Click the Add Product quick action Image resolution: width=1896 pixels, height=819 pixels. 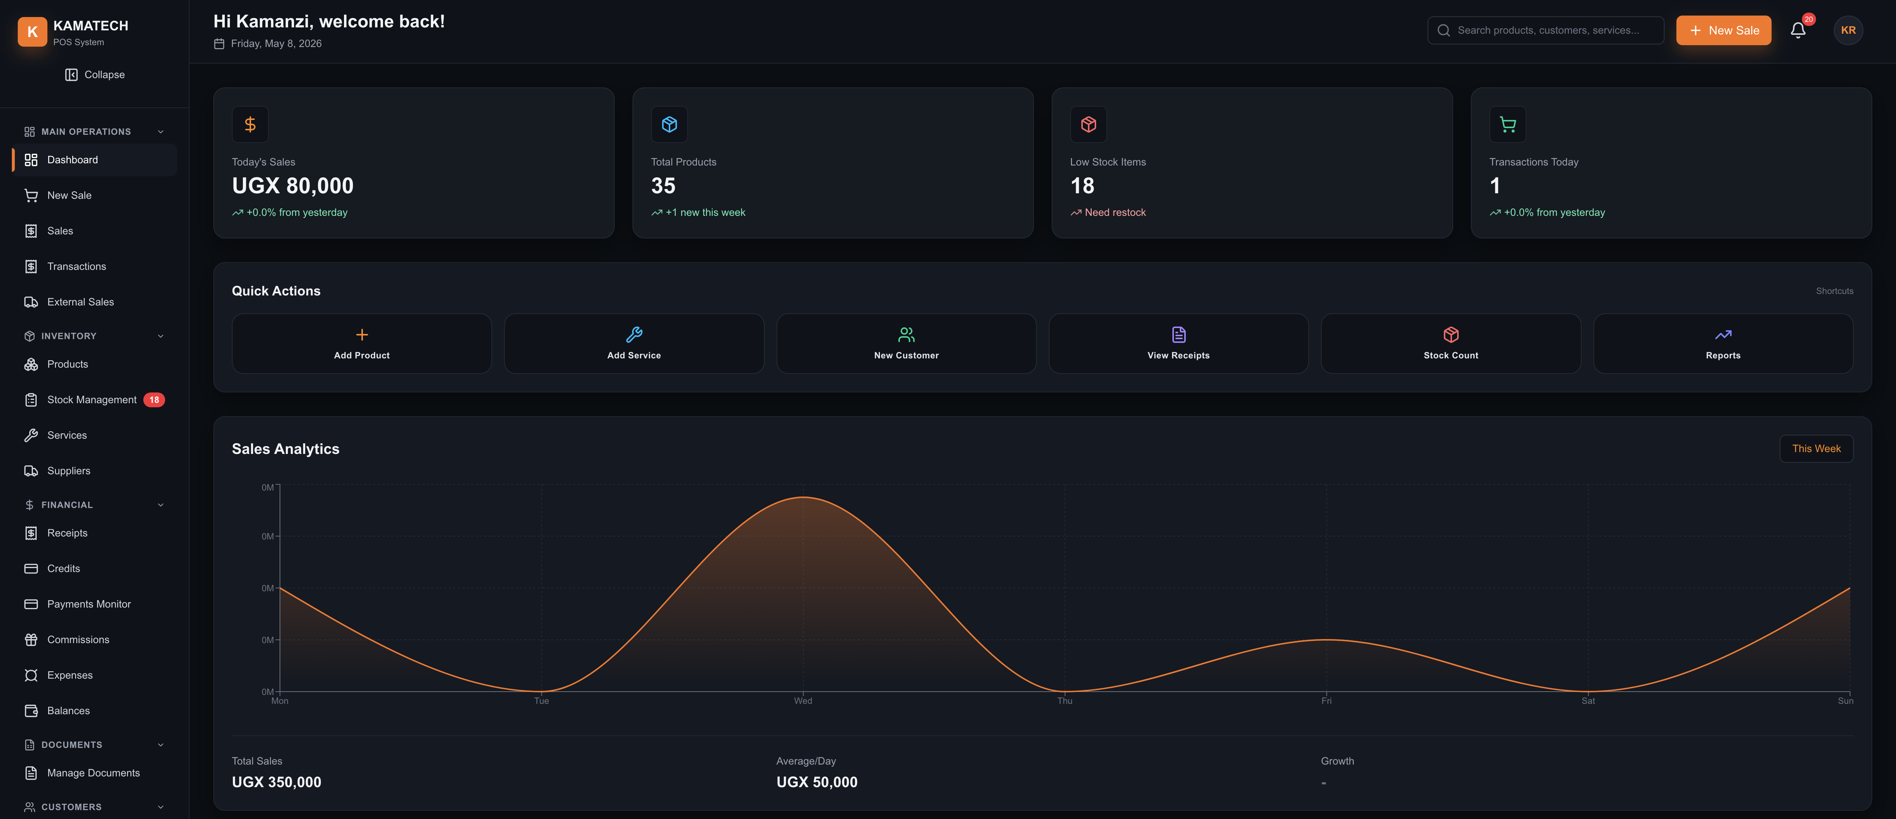tap(361, 344)
